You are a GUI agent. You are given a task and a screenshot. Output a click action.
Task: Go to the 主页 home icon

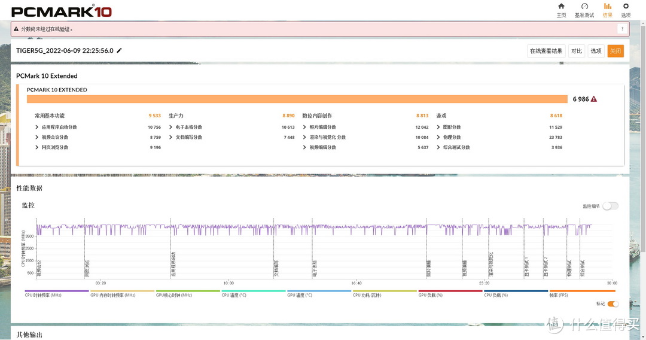(x=561, y=6)
